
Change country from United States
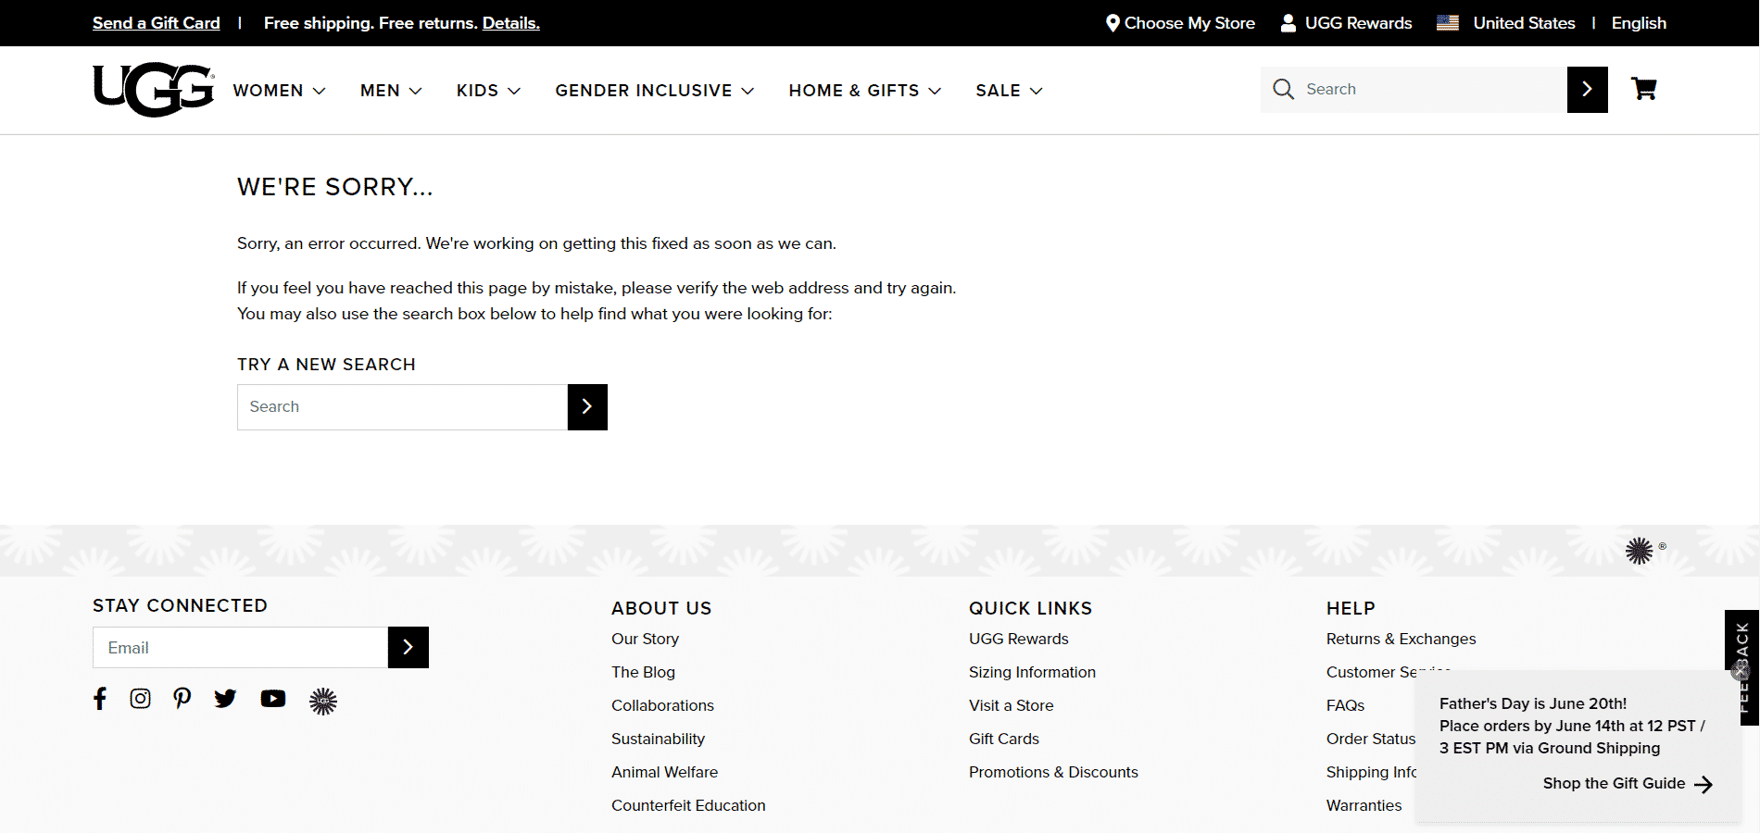[1524, 23]
